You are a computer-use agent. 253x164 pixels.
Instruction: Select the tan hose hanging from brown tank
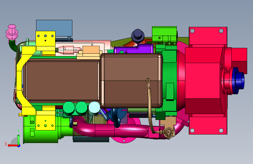click(x=150, y=107)
